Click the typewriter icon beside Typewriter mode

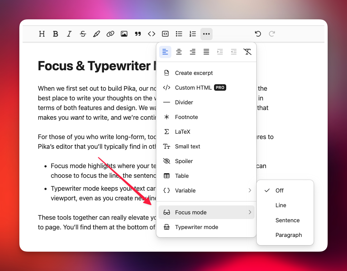(x=167, y=227)
